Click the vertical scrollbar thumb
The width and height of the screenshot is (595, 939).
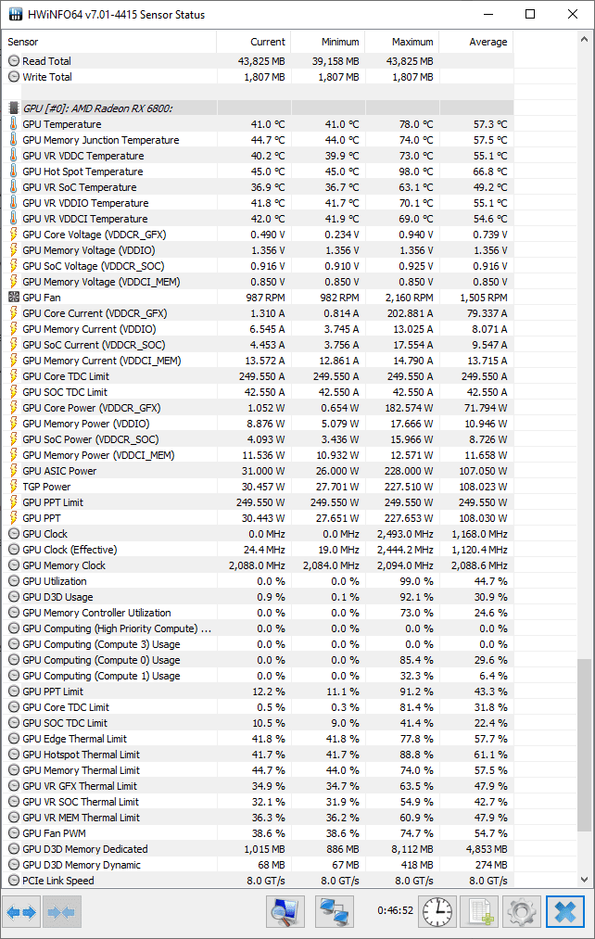click(584, 745)
